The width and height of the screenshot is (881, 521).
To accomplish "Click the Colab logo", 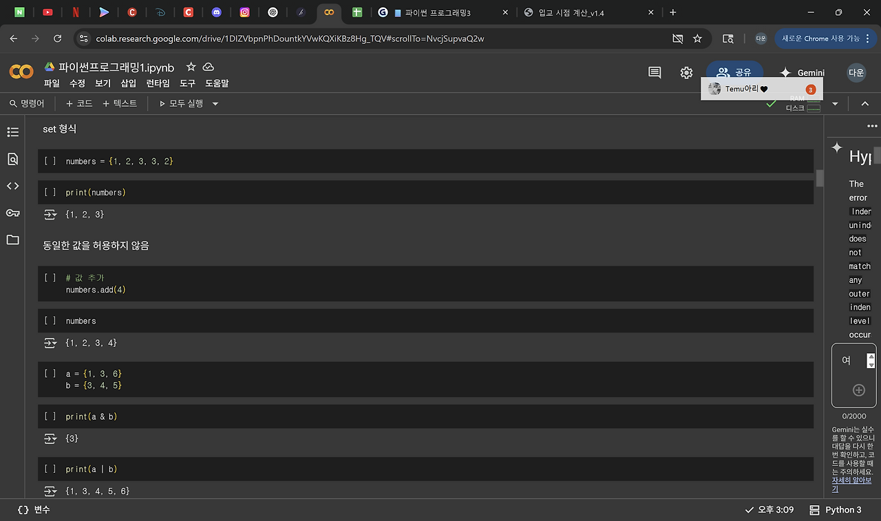I will [21, 72].
